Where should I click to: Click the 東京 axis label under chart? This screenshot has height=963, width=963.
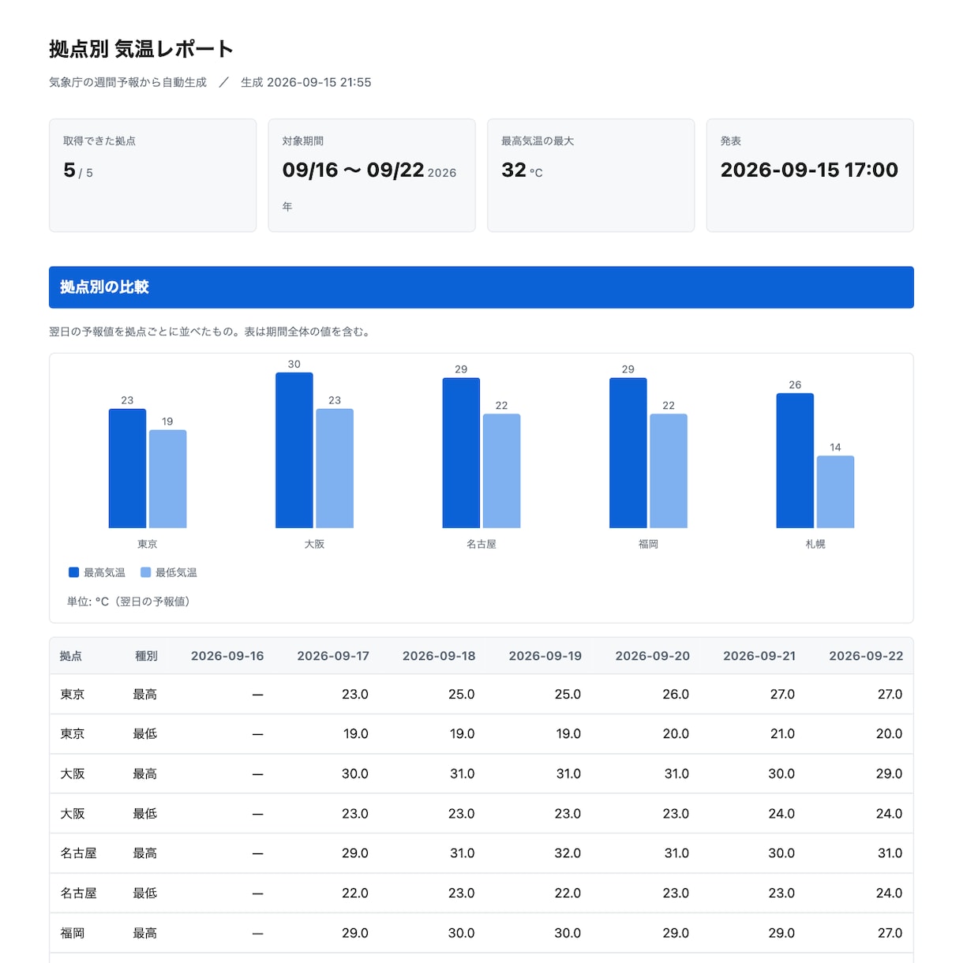pyautogui.click(x=148, y=544)
